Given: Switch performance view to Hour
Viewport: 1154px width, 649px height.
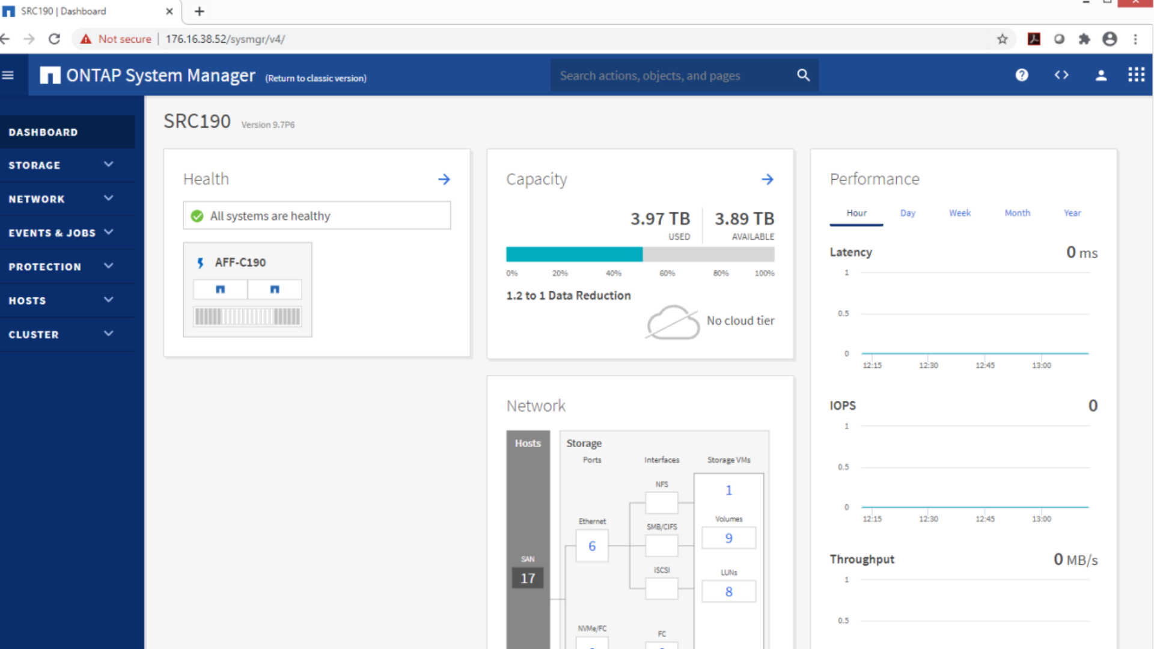Looking at the screenshot, I should click(856, 213).
